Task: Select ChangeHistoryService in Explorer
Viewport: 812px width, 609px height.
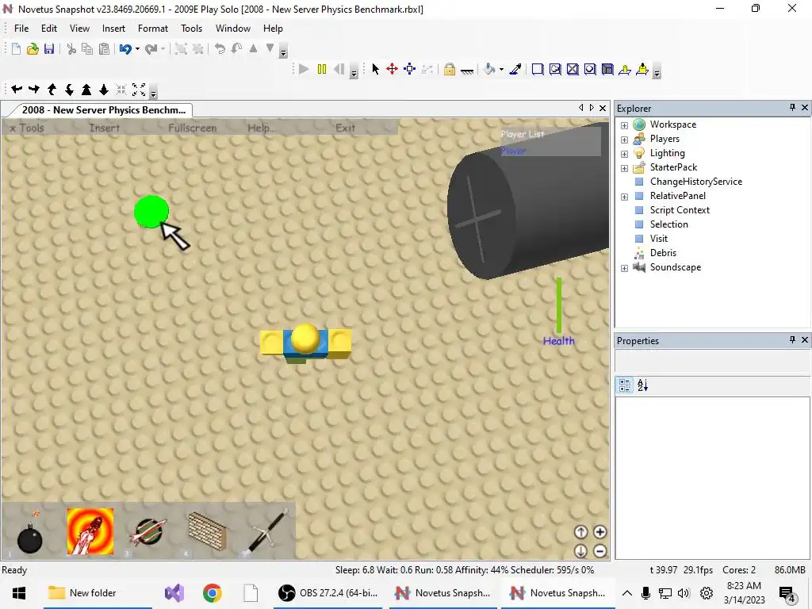Action: point(695,182)
